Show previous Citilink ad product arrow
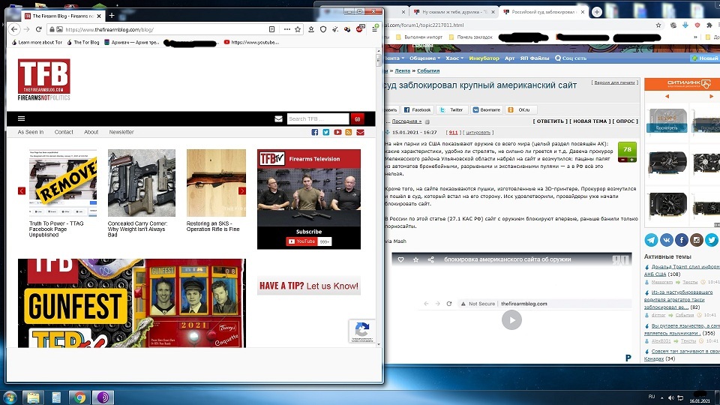This screenshot has height=405, width=720. click(667, 97)
